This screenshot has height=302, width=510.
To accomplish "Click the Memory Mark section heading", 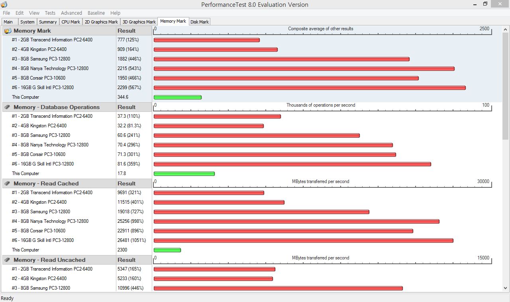I will pyautogui.click(x=32, y=31).
